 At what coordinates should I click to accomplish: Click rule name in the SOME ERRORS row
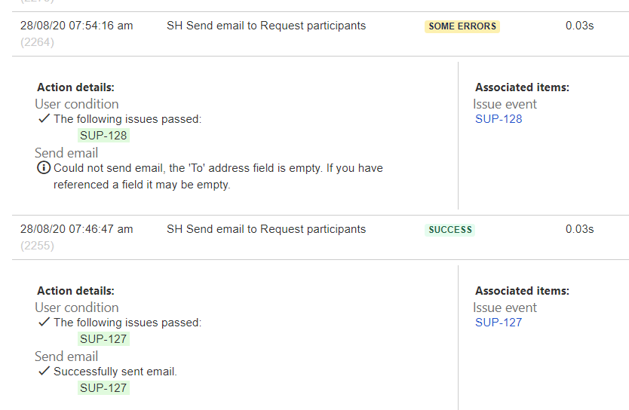(x=266, y=26)
